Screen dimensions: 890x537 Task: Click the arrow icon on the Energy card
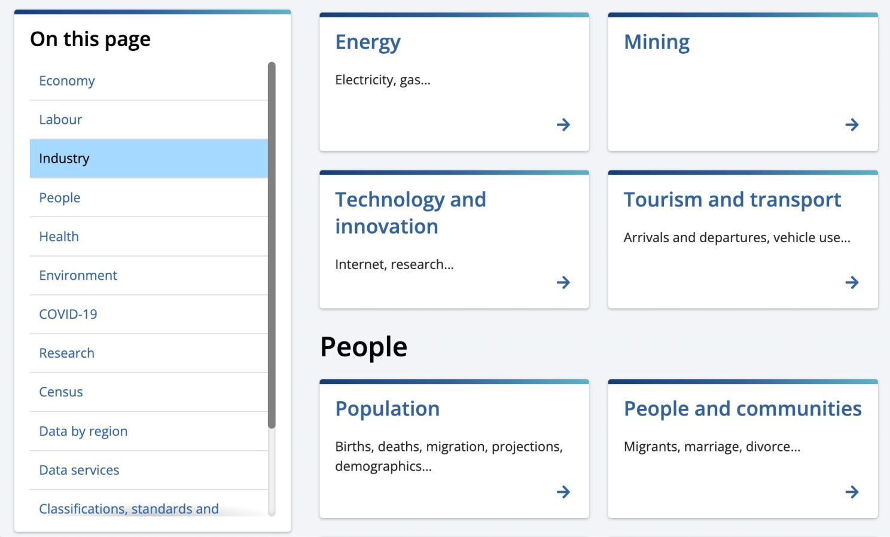(563, 124)
